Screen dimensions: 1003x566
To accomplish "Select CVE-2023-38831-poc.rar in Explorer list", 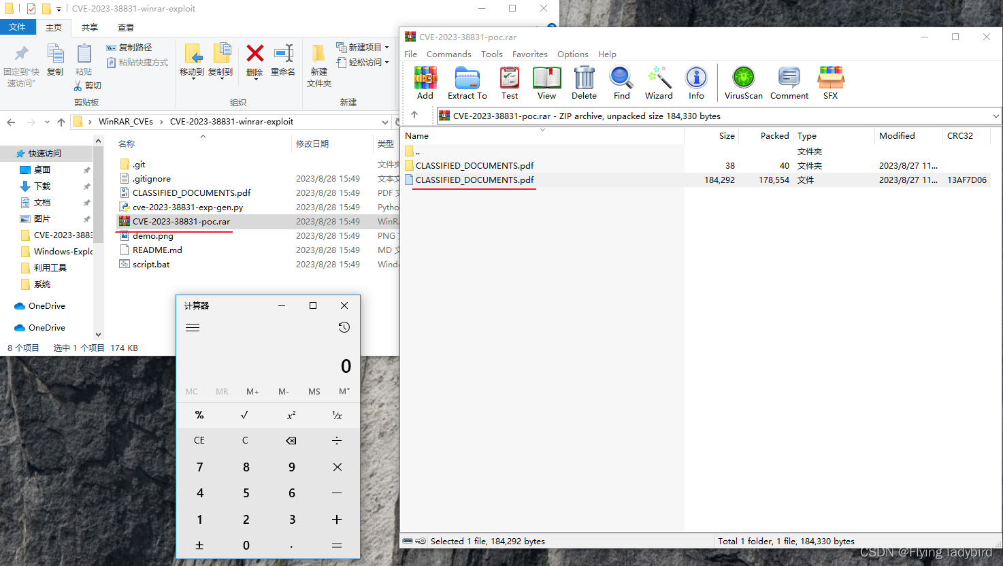I will click(x=181, y=222).
